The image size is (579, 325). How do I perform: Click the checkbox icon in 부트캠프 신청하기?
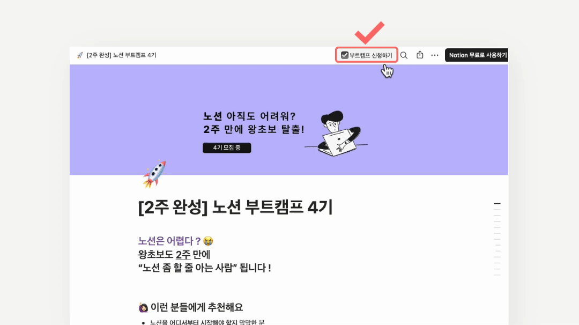pyautogui.click(x=345, y=55)
